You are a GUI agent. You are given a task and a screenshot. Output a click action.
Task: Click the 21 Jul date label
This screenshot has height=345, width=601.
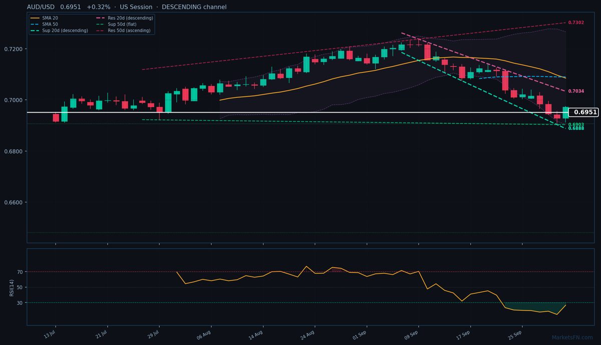pos(101,334)
